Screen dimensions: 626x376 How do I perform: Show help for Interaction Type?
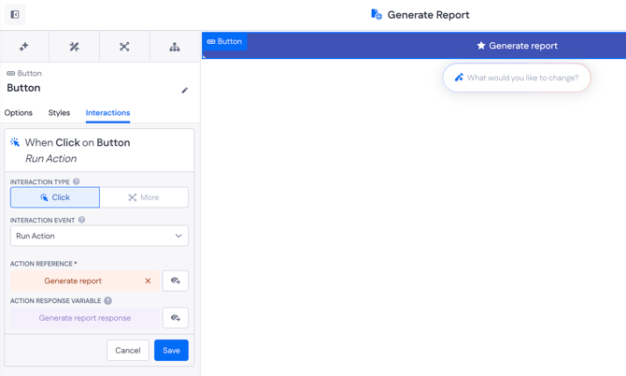pos(77,181)
